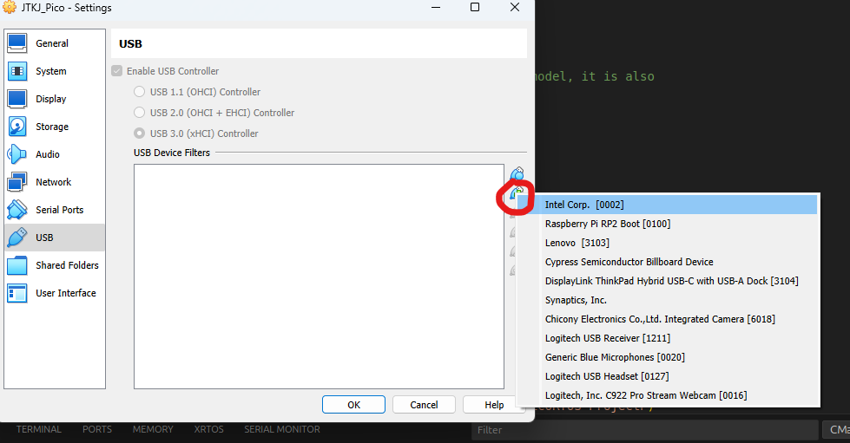This screenshot has height=443, width=850.
Task: Select the Audio settings category
Action: [x=55, y=154]
